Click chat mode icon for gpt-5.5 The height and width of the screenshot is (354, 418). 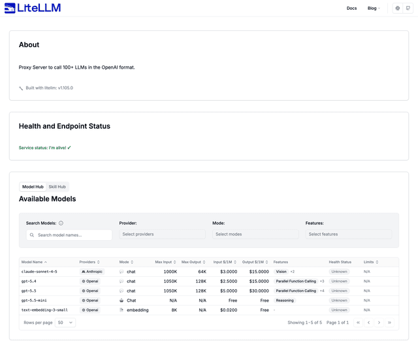coord(121,291)
